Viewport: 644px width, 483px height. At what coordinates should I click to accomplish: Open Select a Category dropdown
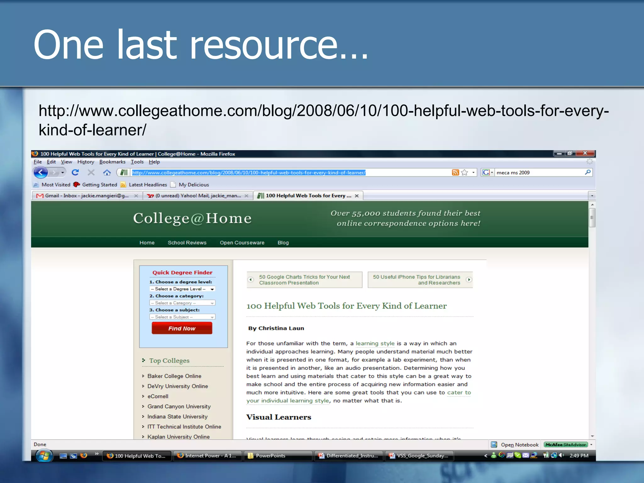182,303
